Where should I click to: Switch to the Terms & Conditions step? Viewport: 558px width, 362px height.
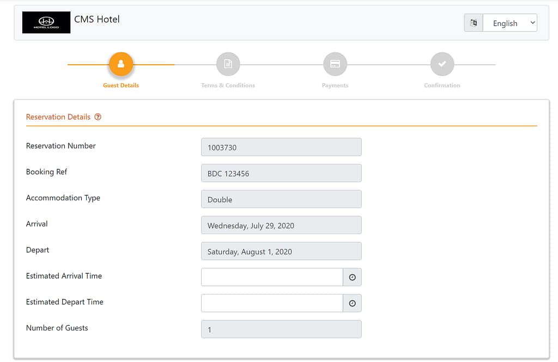(x=228, y=85)
